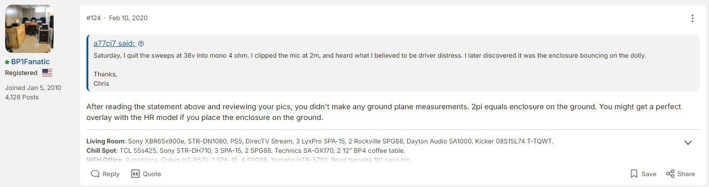Open the three-dot post options menu

[692, 18]
